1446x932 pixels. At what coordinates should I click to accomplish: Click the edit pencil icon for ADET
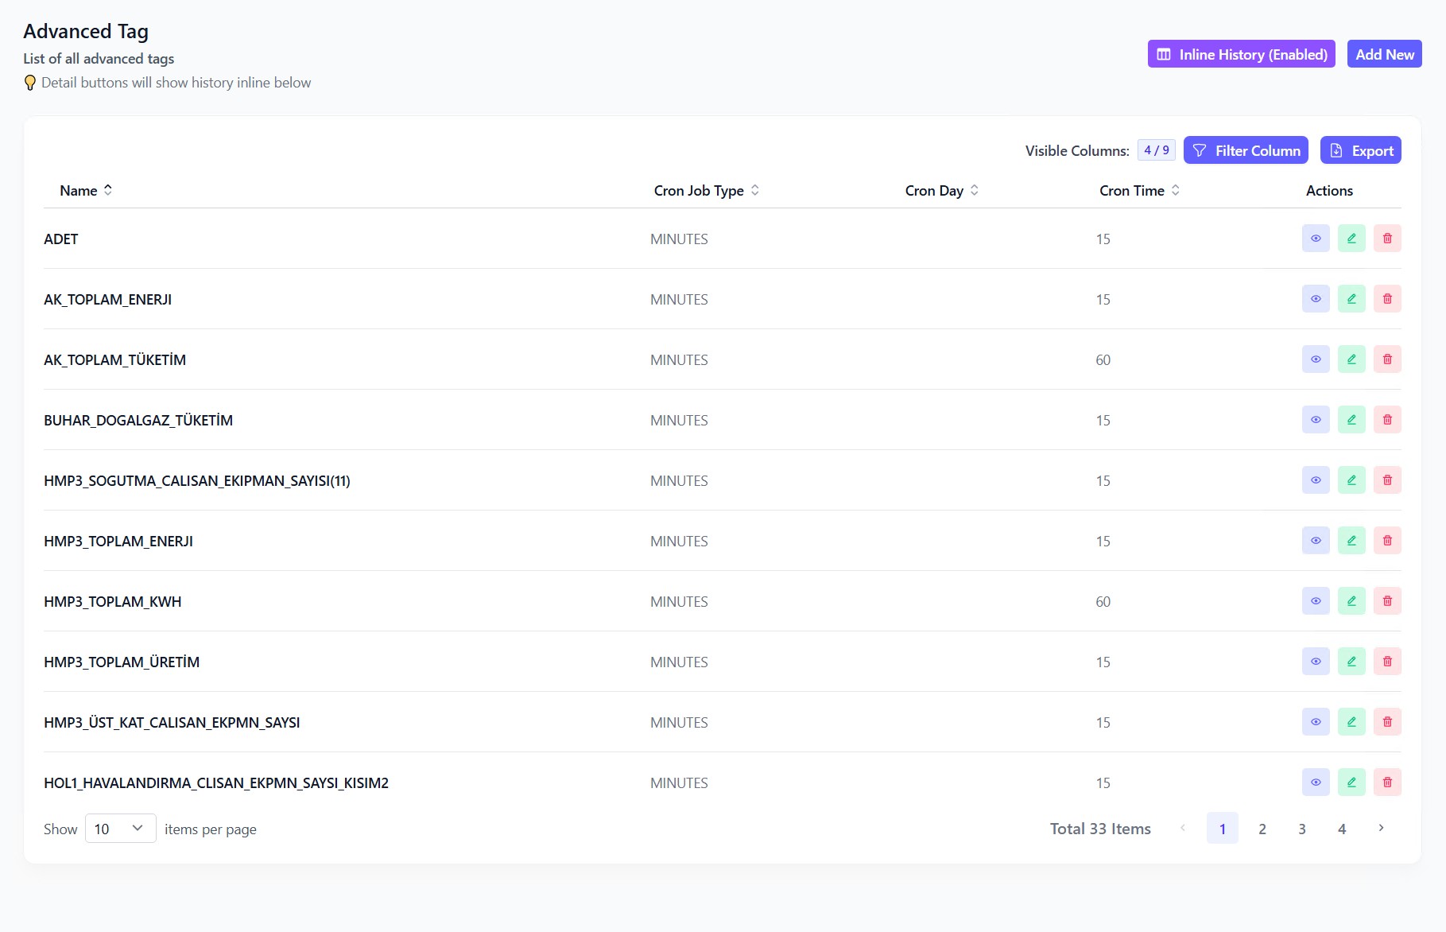click(1351, 239)
